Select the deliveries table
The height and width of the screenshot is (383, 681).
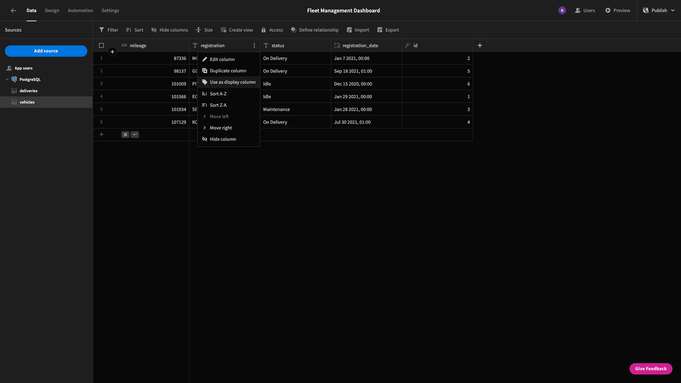pyautogui.click(x=46, y=91)
